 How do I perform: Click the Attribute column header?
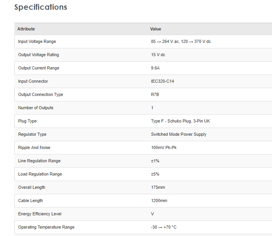point(26,29)
